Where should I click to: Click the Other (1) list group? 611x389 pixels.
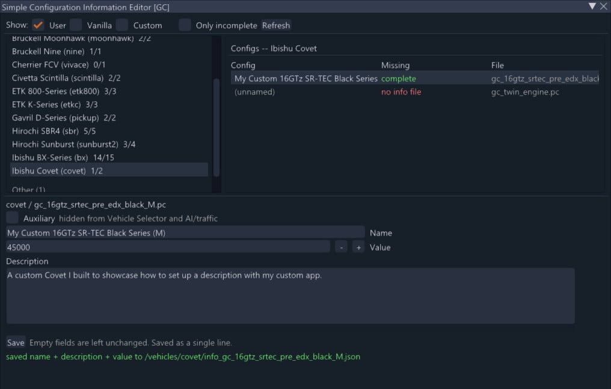pos(28,190)
